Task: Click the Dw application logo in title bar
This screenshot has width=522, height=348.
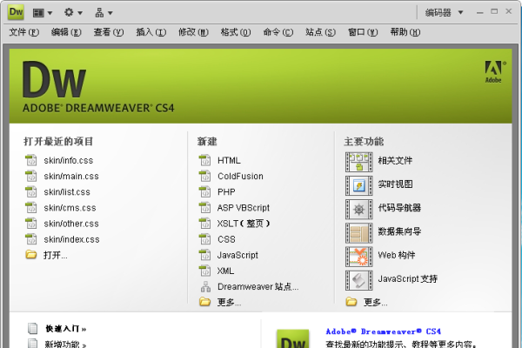Action: tap(16, 12)
